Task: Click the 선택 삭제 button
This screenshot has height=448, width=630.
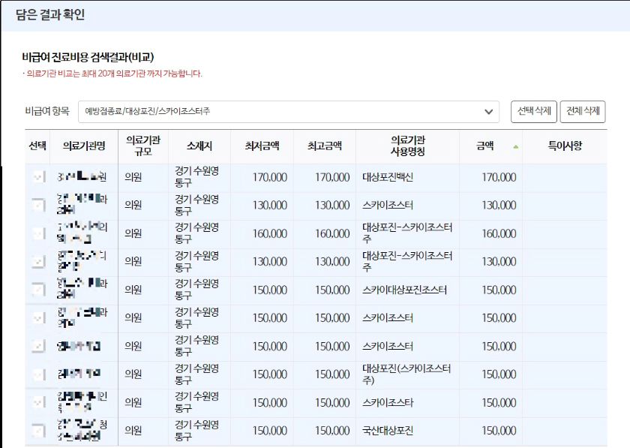Action: [533, 111]
